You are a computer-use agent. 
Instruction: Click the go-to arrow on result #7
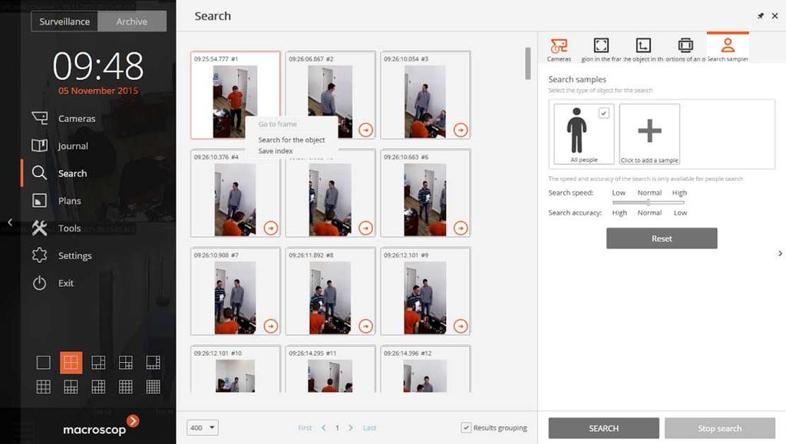pos(271,327)
